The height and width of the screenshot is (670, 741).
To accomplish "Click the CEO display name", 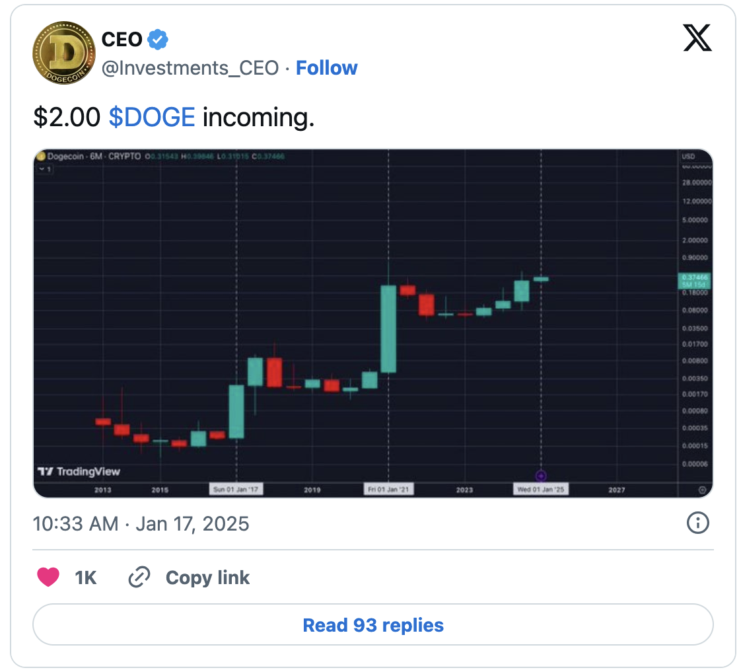I will [x=122, y=40].
